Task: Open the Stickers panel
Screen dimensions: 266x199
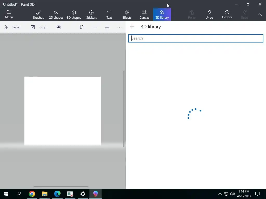Action: 91,15
